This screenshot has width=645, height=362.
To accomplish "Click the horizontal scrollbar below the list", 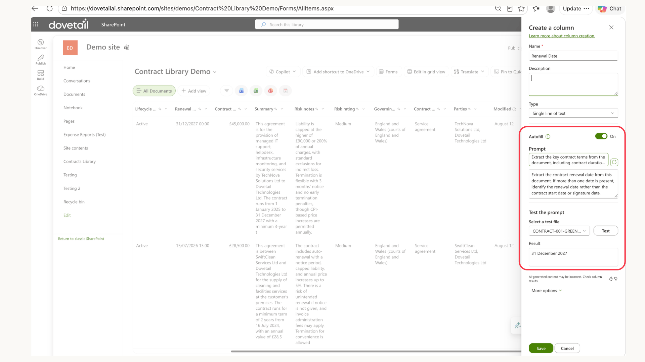I will (376, 351).
